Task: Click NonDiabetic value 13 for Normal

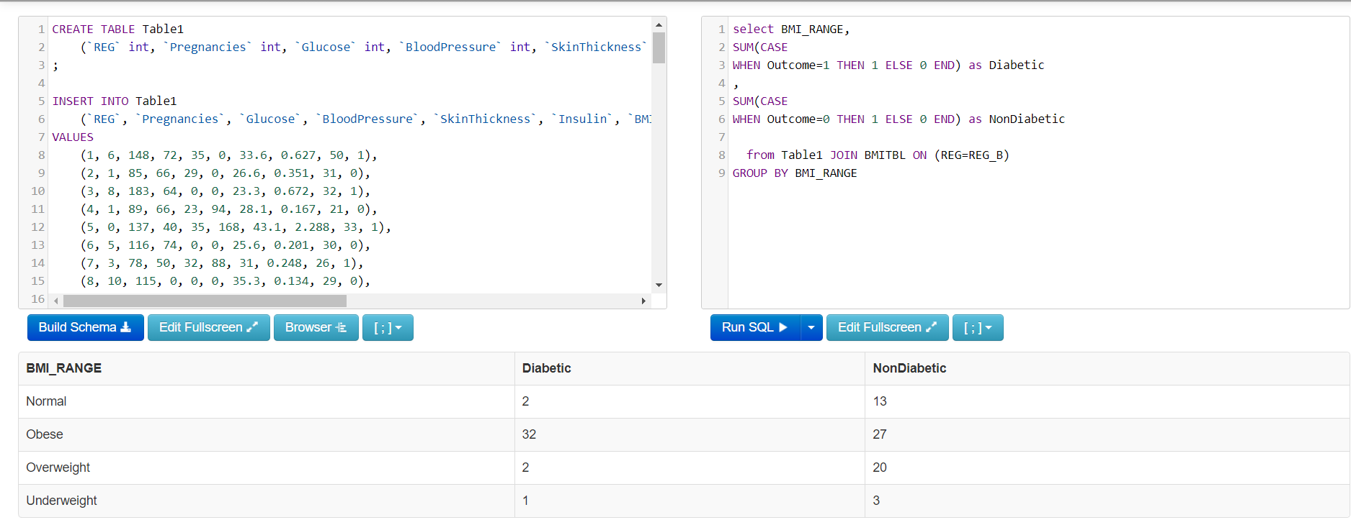Action: click(880, 401)
